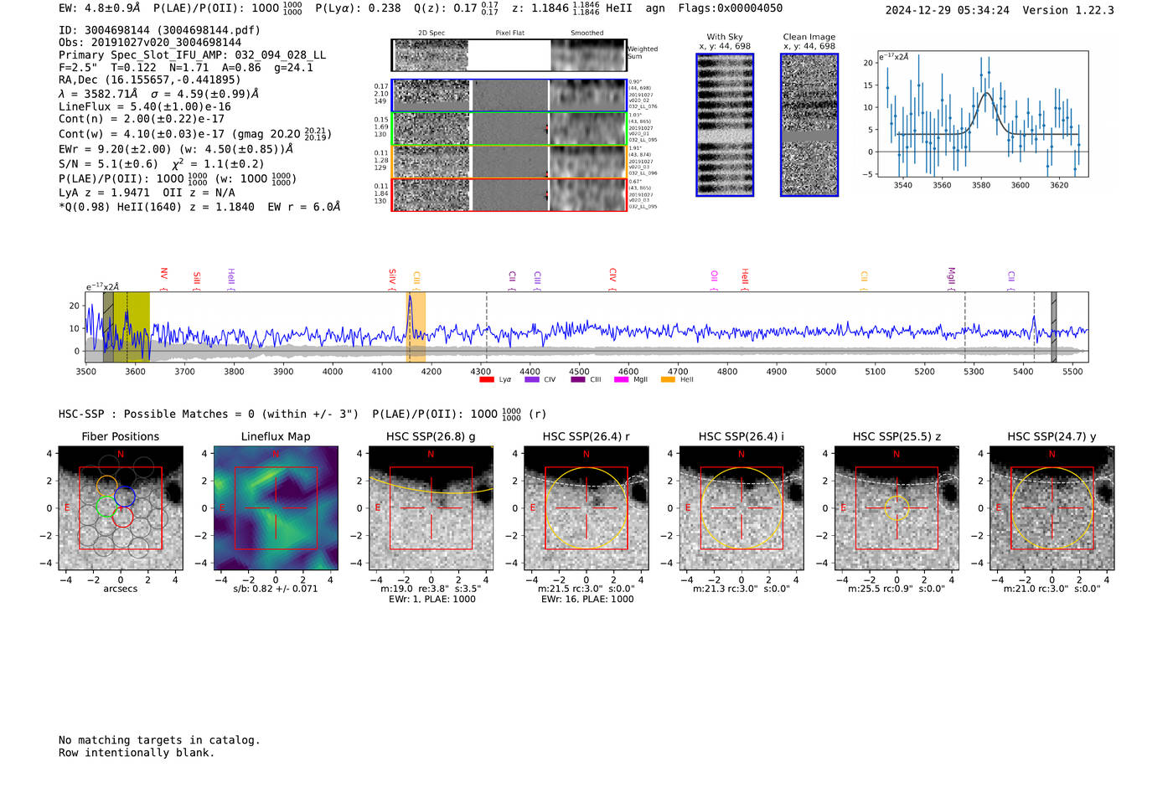Click the red fiber circle in Fiber Positions
The width and height of the screenshot is (1173, 798).
(122, 517)
